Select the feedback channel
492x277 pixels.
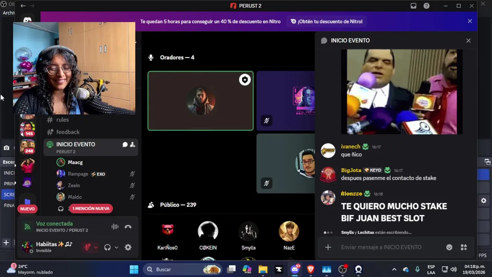tap(68, 132)
